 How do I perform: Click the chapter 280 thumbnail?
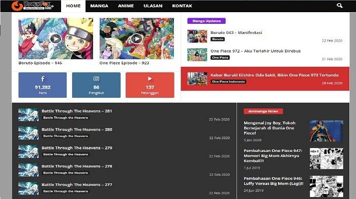coord(28,133)
